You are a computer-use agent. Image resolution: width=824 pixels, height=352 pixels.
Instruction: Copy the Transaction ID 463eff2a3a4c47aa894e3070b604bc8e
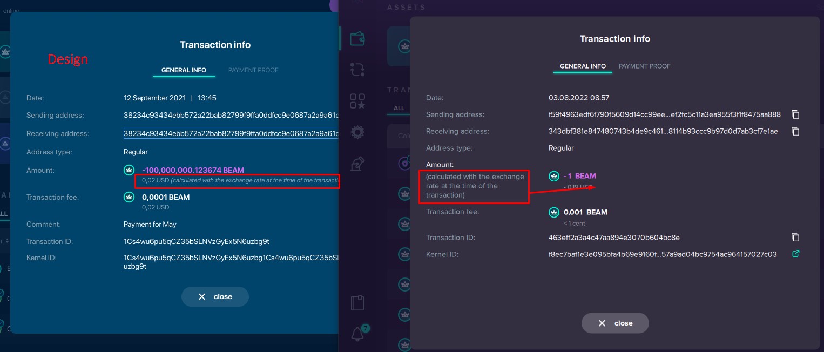(795, 237)
